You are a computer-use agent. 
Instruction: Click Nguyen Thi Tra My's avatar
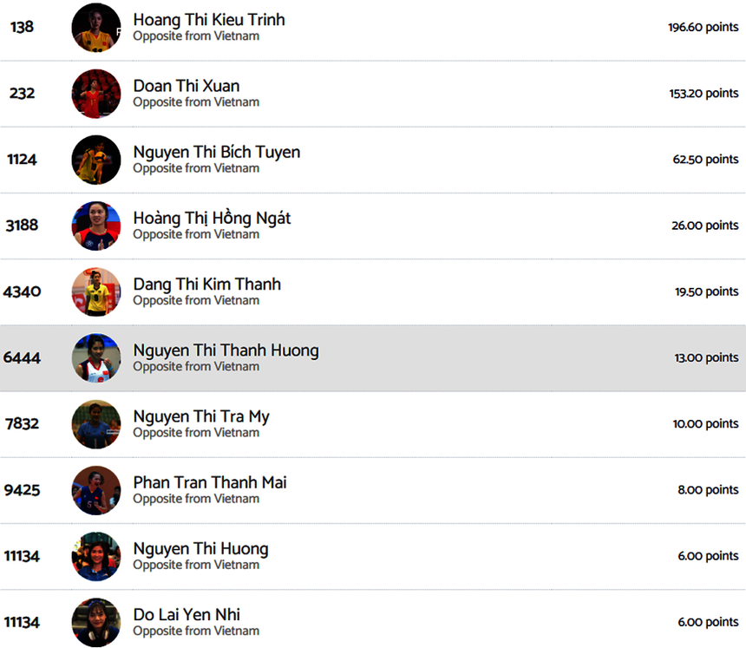(x=96, y=424)
